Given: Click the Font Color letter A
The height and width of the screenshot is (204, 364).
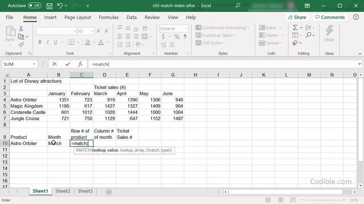Looking at the screenshot, I should [101, 42].
